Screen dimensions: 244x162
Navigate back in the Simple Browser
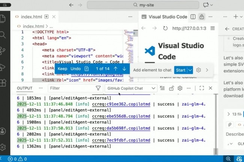click(143, 28)
